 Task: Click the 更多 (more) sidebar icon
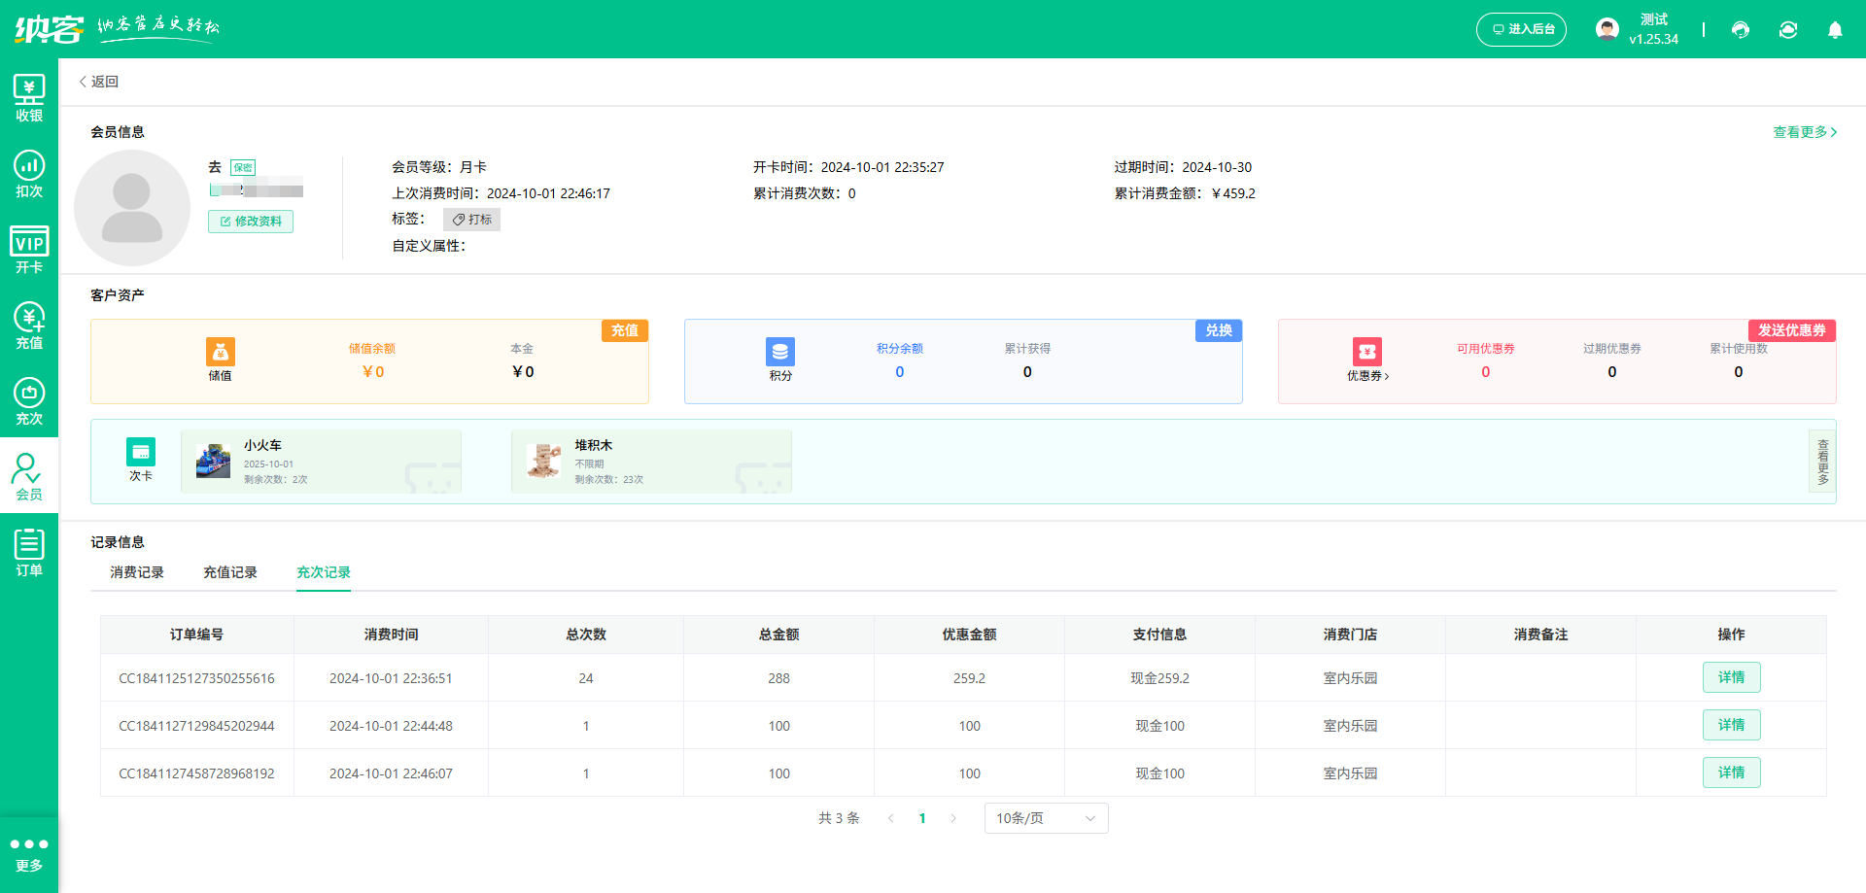click(29, 852)
